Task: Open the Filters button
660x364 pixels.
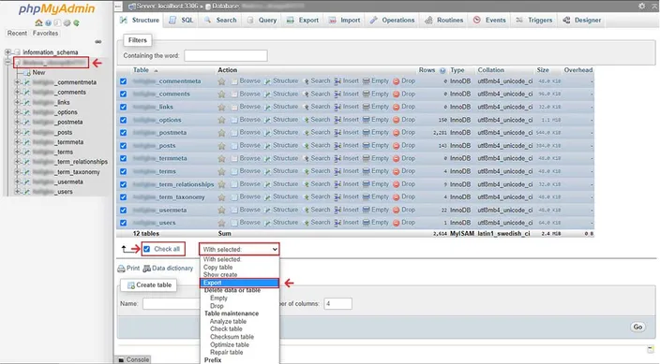Action: [138, 40]
